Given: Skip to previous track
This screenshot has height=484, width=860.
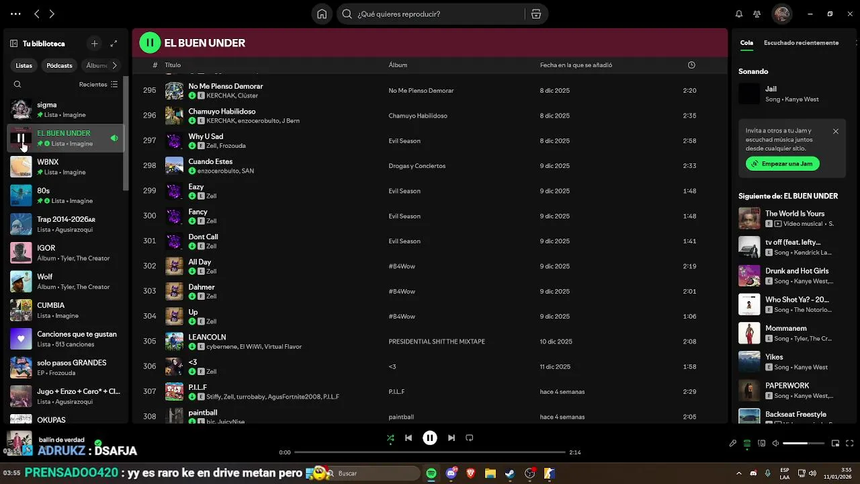Looking at the screenshot, I should click(x=408, y=438).
